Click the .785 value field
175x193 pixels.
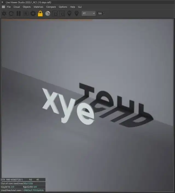pyautogui.click(x=100, y=13)
